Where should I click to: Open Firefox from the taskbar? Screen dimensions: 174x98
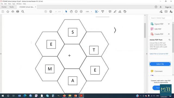tap(64, 96)
